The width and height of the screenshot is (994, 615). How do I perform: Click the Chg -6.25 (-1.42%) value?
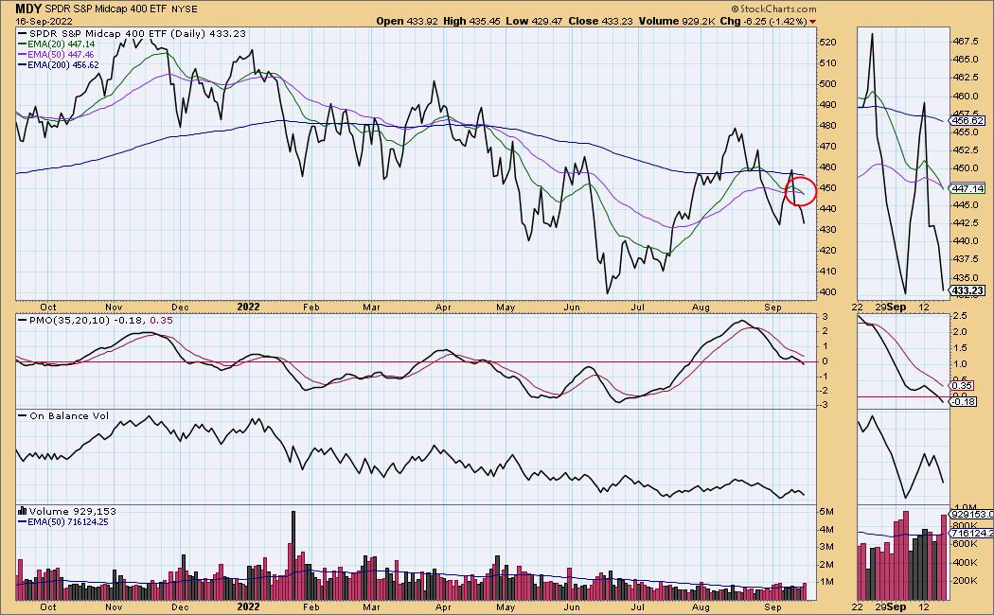(764, 21)
